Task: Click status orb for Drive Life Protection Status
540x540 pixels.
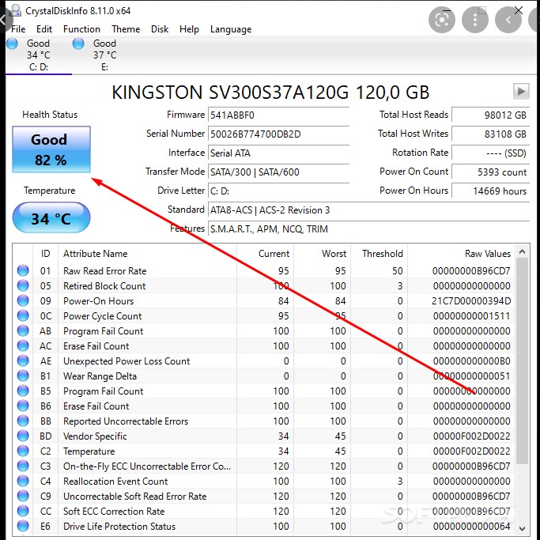Action: [23, 527]
